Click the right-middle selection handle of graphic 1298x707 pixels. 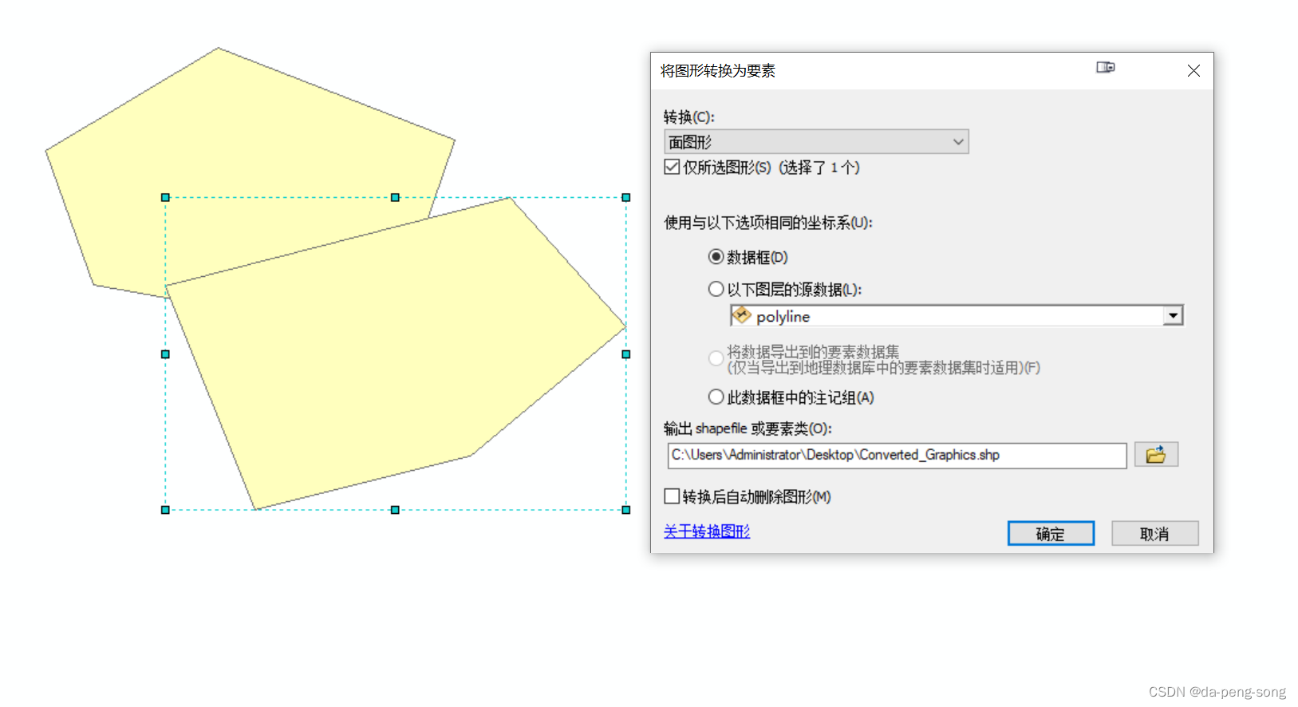[x=626, y=354]
